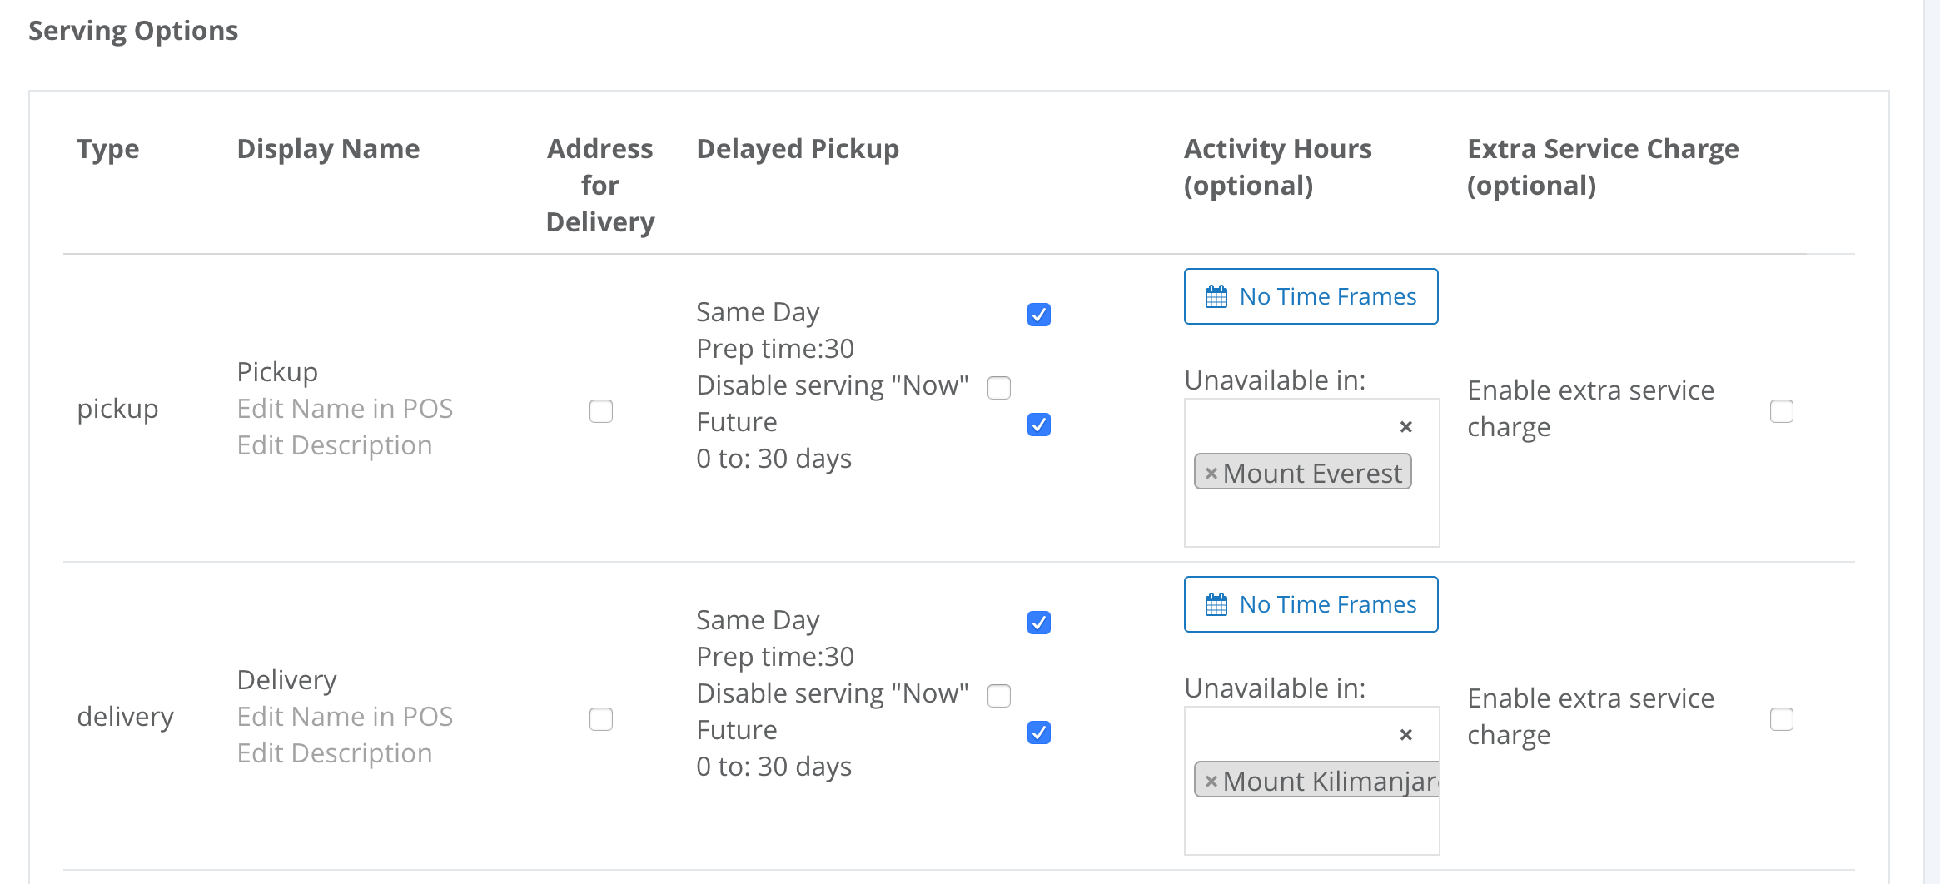Open No Time Frames for delivery
Image resolution: width=1940 pixels, height=884 pixels.
point(1311,604)
